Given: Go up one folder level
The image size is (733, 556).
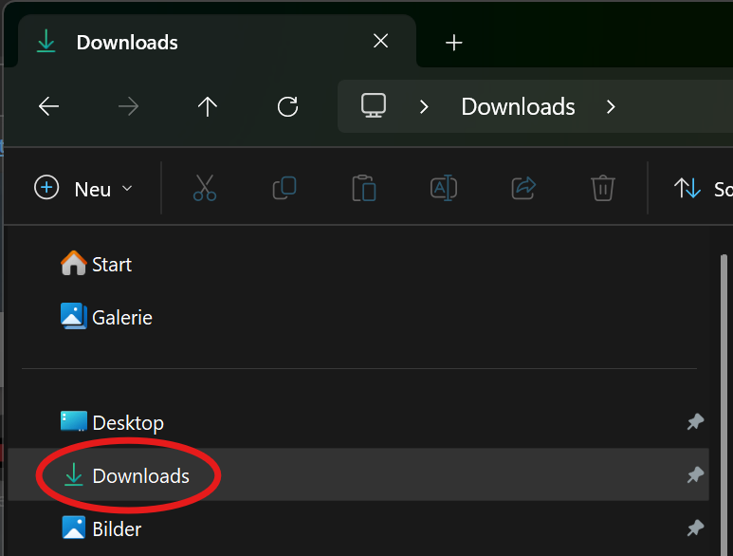Looking at the screenshot, I should coord(208,106).
